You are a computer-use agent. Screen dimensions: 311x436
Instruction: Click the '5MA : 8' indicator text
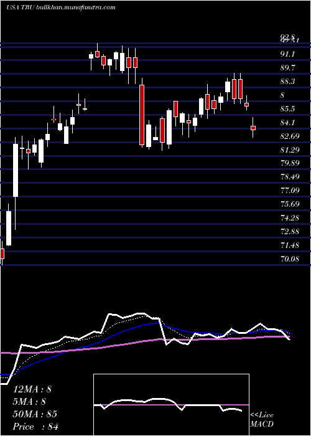29,402
